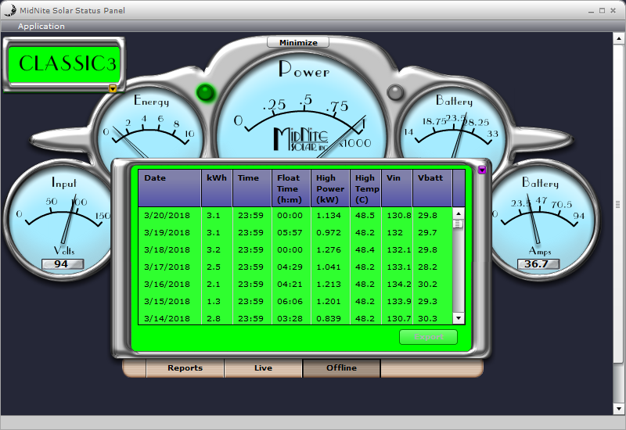Click the gray LED indicator right of Power

395,92
